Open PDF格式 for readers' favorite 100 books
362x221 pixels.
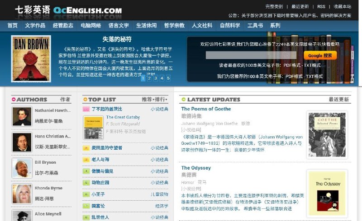pos(292,65)
